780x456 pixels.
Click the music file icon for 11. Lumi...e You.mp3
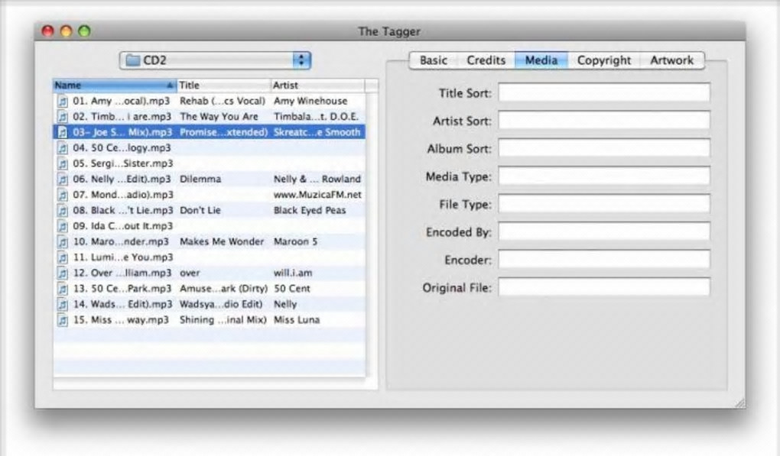click(63, 258)
